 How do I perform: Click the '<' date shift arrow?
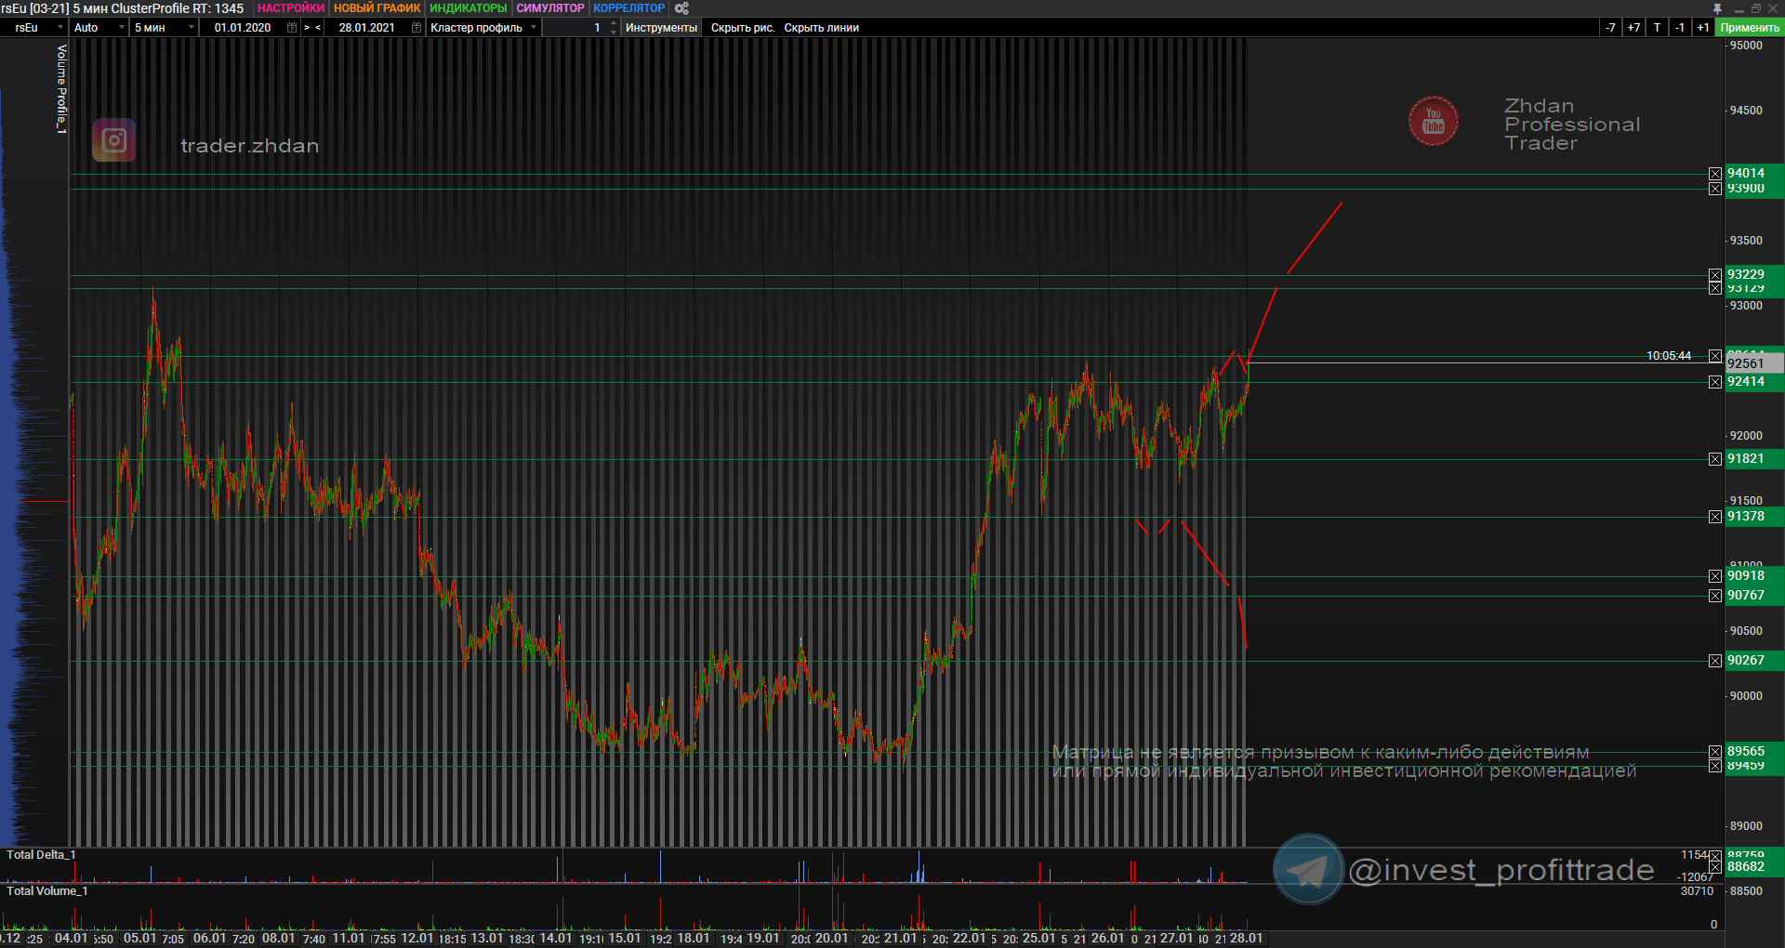[318, 28]
